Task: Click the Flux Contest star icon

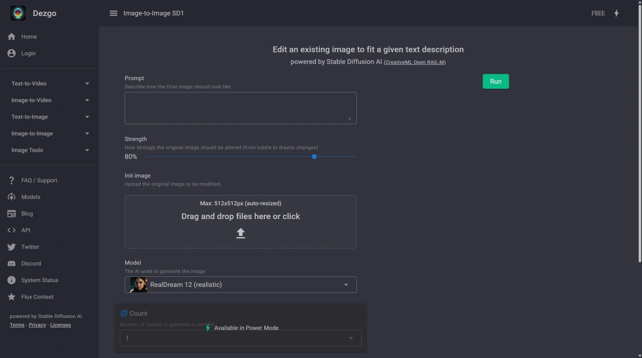Action: tap(11, 297)
